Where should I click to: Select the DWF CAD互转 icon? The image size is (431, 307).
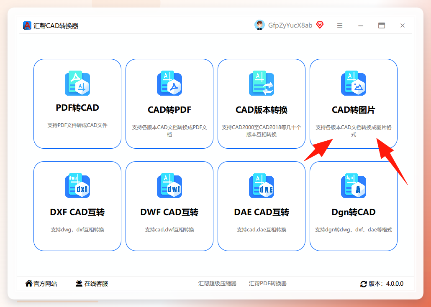pyautogui.click(x=169, y=185)
